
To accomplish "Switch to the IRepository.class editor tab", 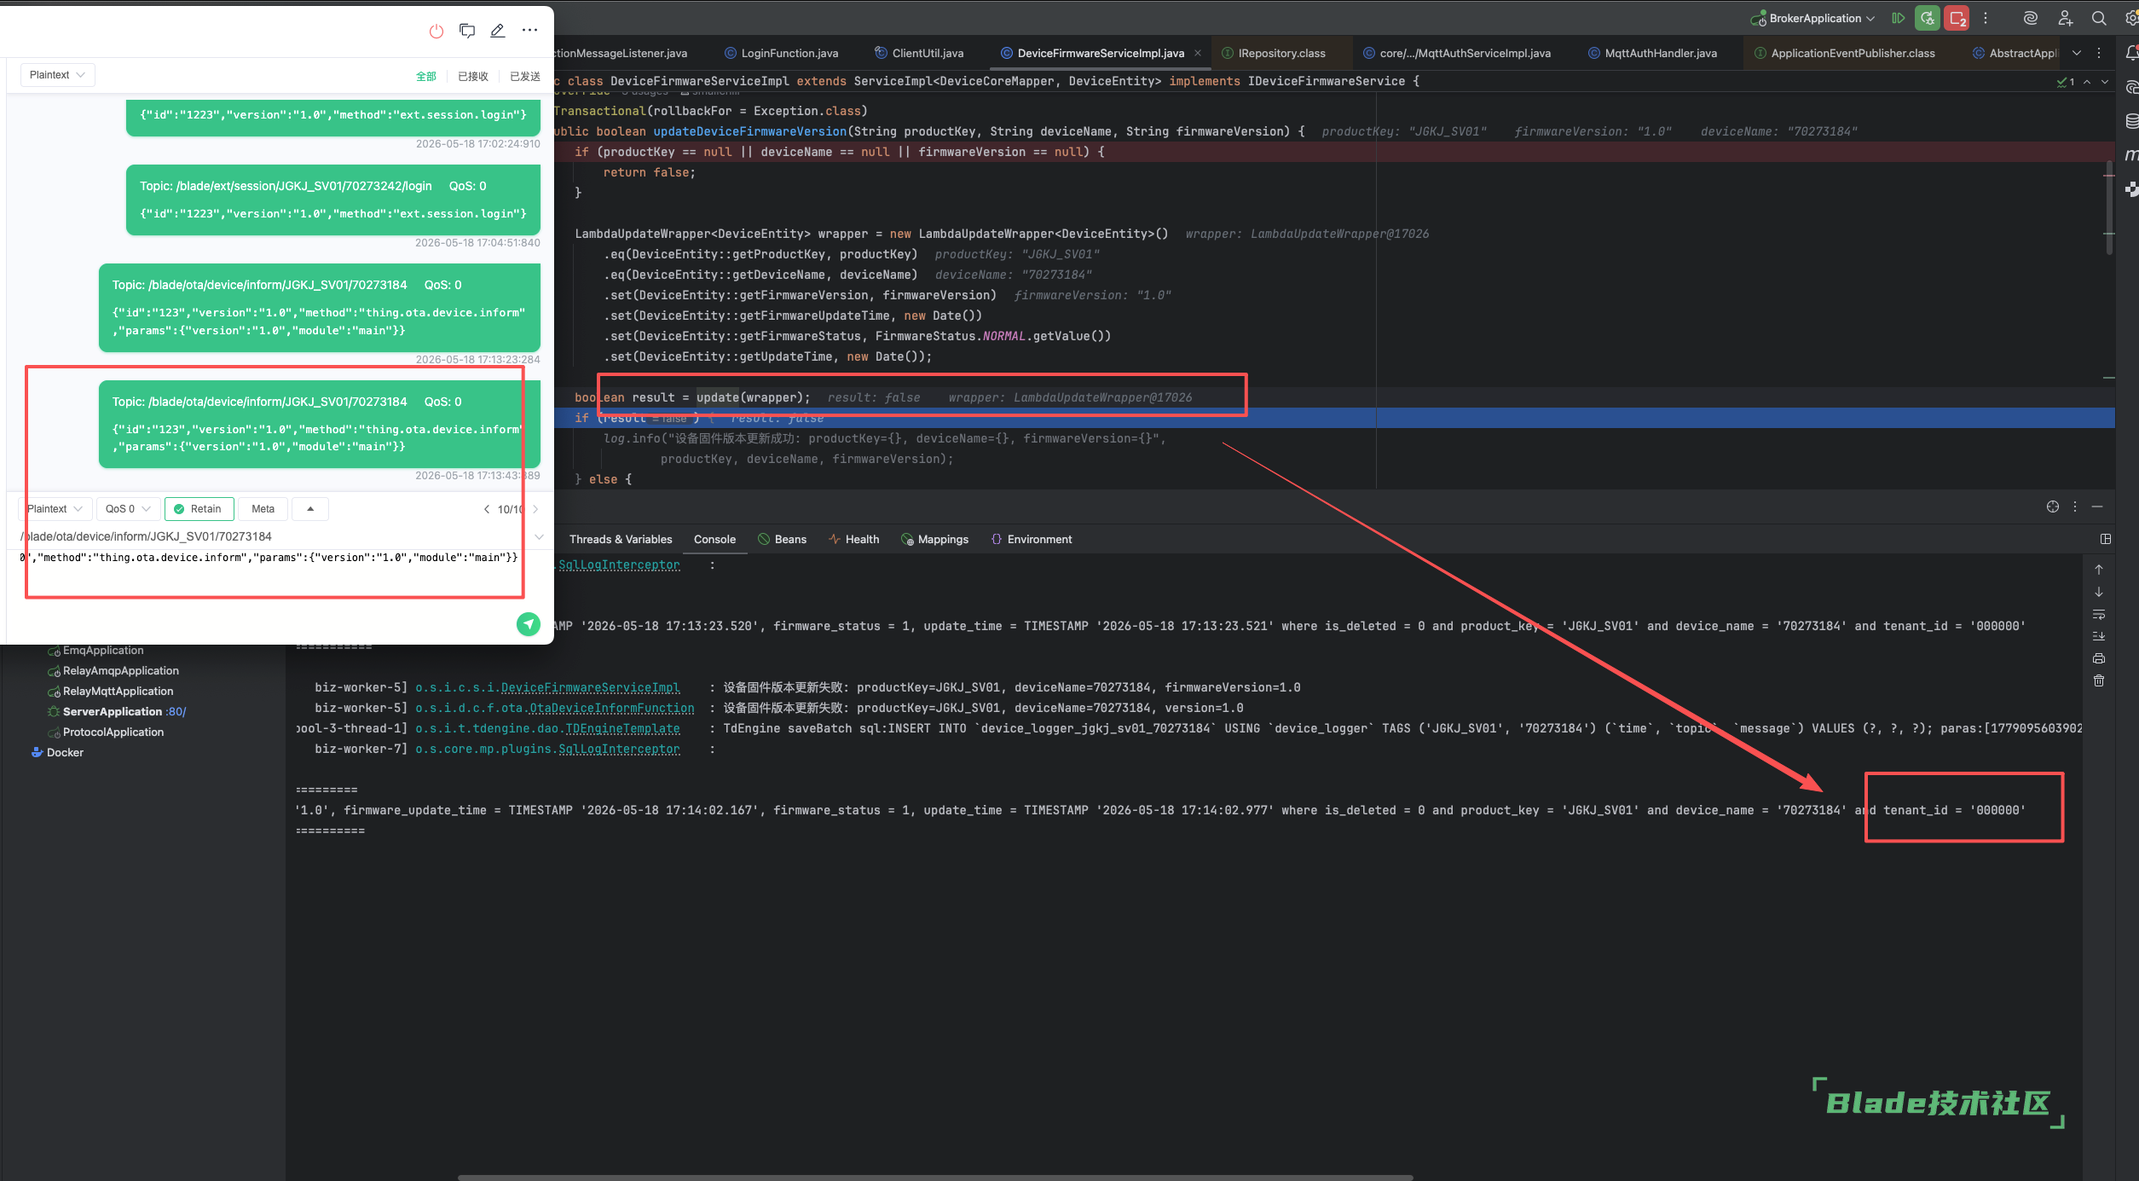I will coord(1275,53).
